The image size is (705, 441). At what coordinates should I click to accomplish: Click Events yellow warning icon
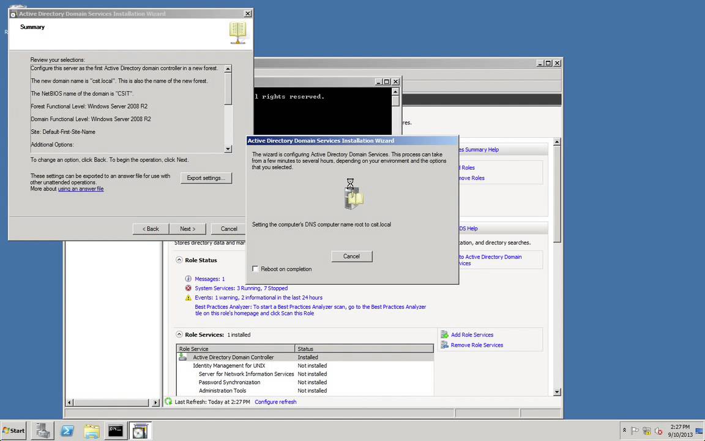(x=188, y=298)
